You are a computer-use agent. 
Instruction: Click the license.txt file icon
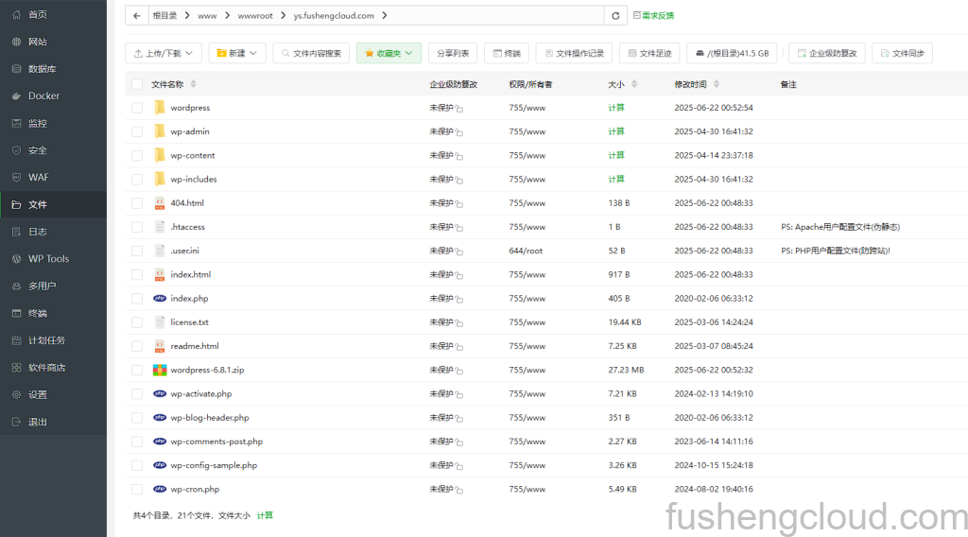pos(159,322)
